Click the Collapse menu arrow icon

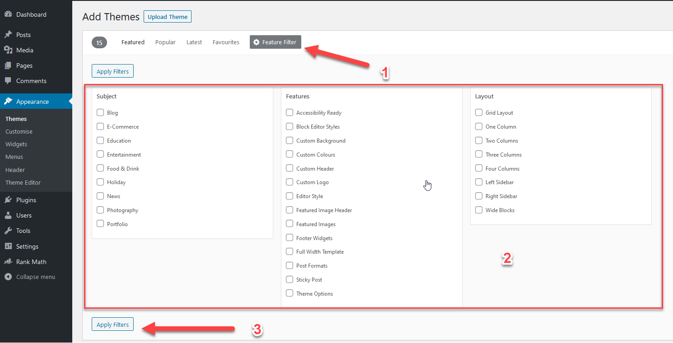8,277
